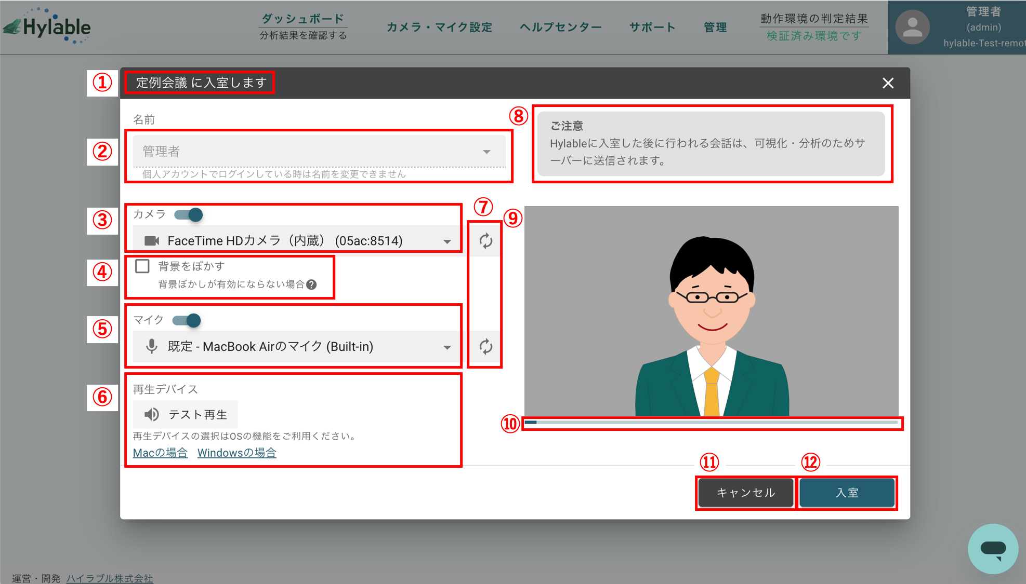Close the 定例会議 entry dialog

pyautogui.click(x=887, y=83)
